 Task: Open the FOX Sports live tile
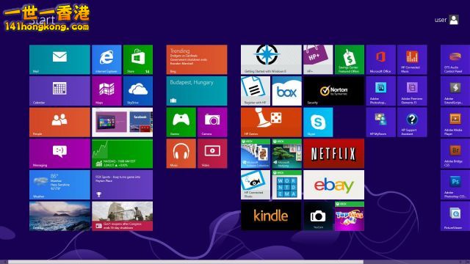pos(123,185)
